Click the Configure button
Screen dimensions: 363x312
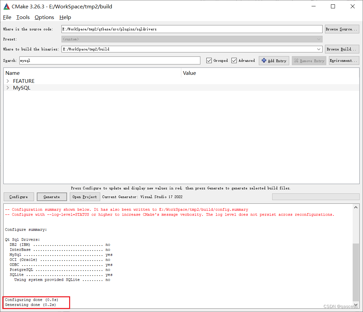(19, 197)
